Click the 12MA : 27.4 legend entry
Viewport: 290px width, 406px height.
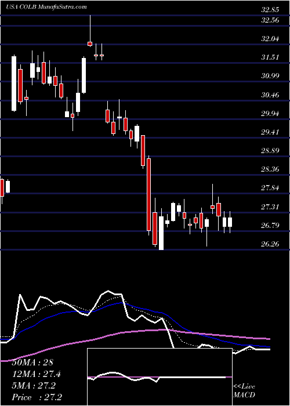(x=38, y=374)
